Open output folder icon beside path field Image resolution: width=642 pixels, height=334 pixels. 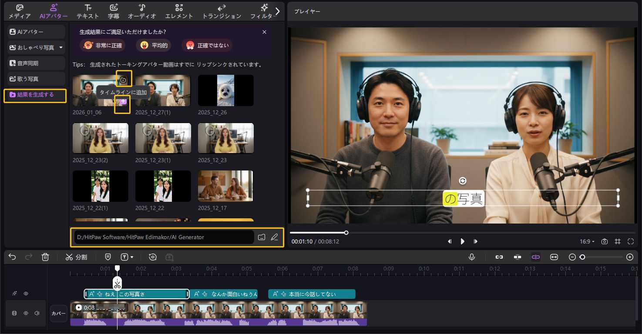coord(261,237)
